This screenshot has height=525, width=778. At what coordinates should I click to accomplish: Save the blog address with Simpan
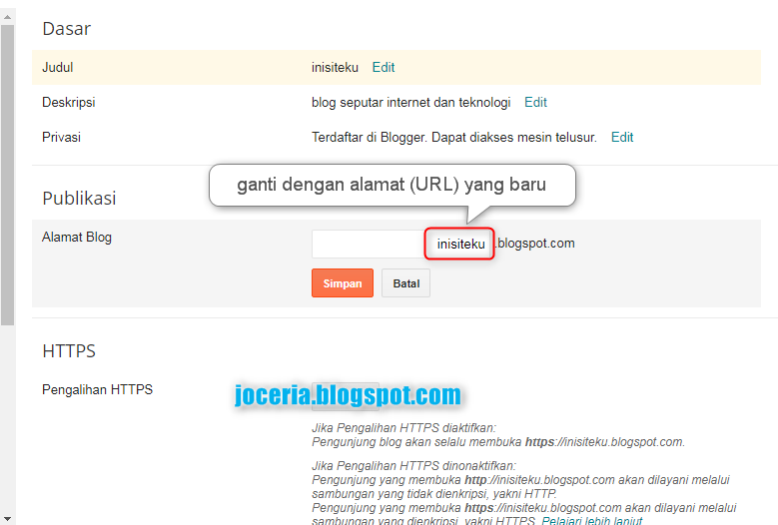pos(343,283)
